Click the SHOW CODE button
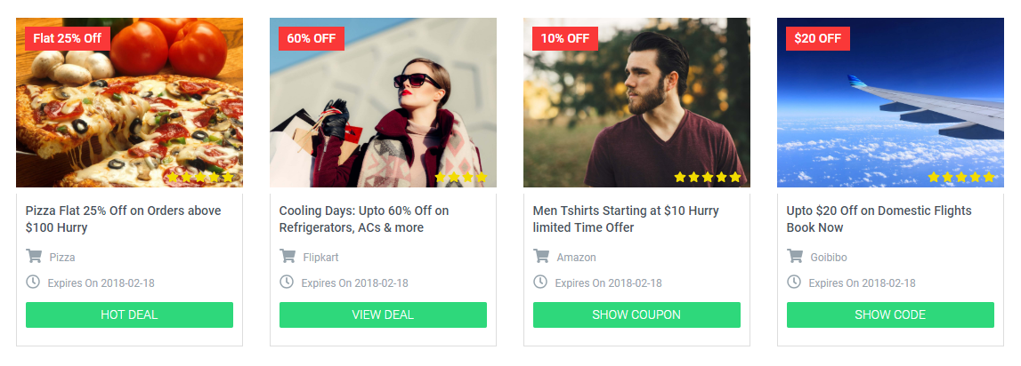 coord(890,314)
